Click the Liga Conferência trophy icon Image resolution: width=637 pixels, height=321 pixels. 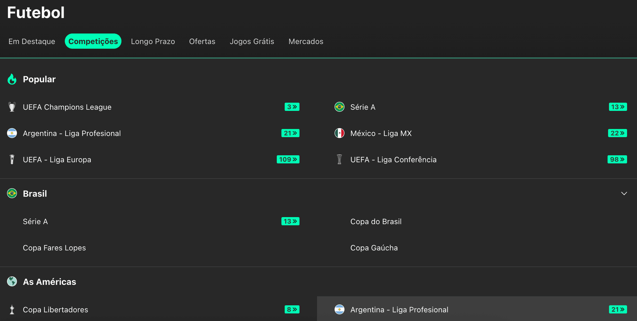coord(339,160)
